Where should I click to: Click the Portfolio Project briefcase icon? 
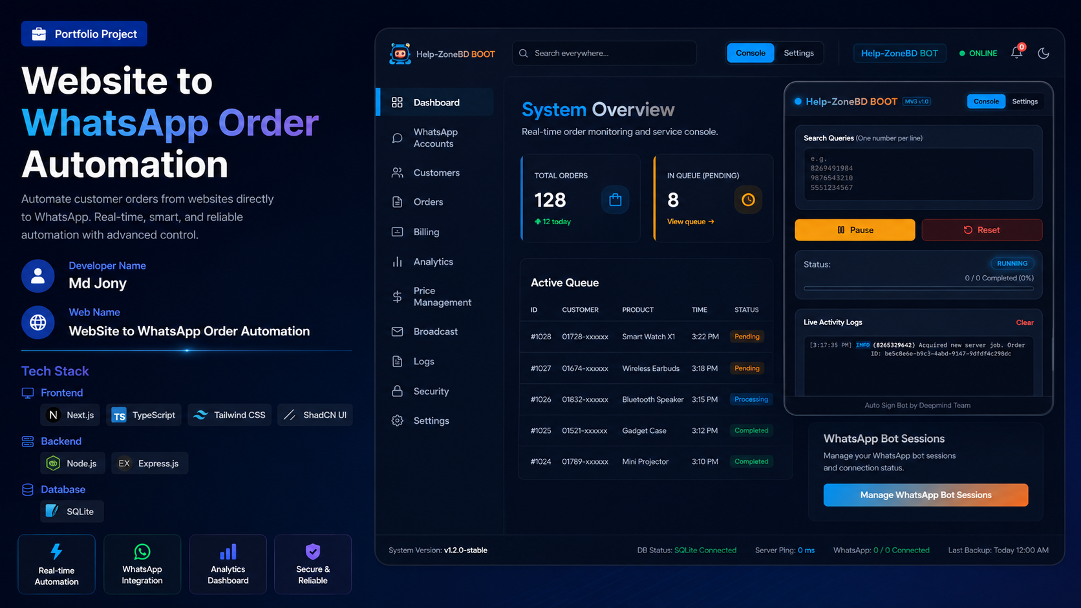tap(39, 34)
